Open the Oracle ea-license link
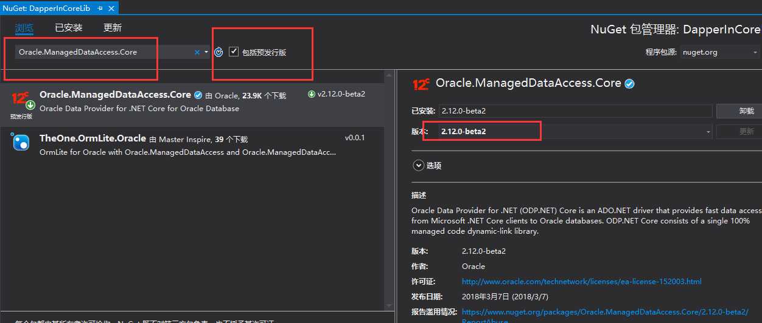 tap(582, 282)
